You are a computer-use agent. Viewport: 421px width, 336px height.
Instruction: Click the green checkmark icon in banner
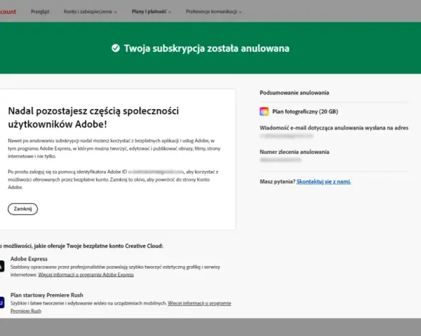116,48
